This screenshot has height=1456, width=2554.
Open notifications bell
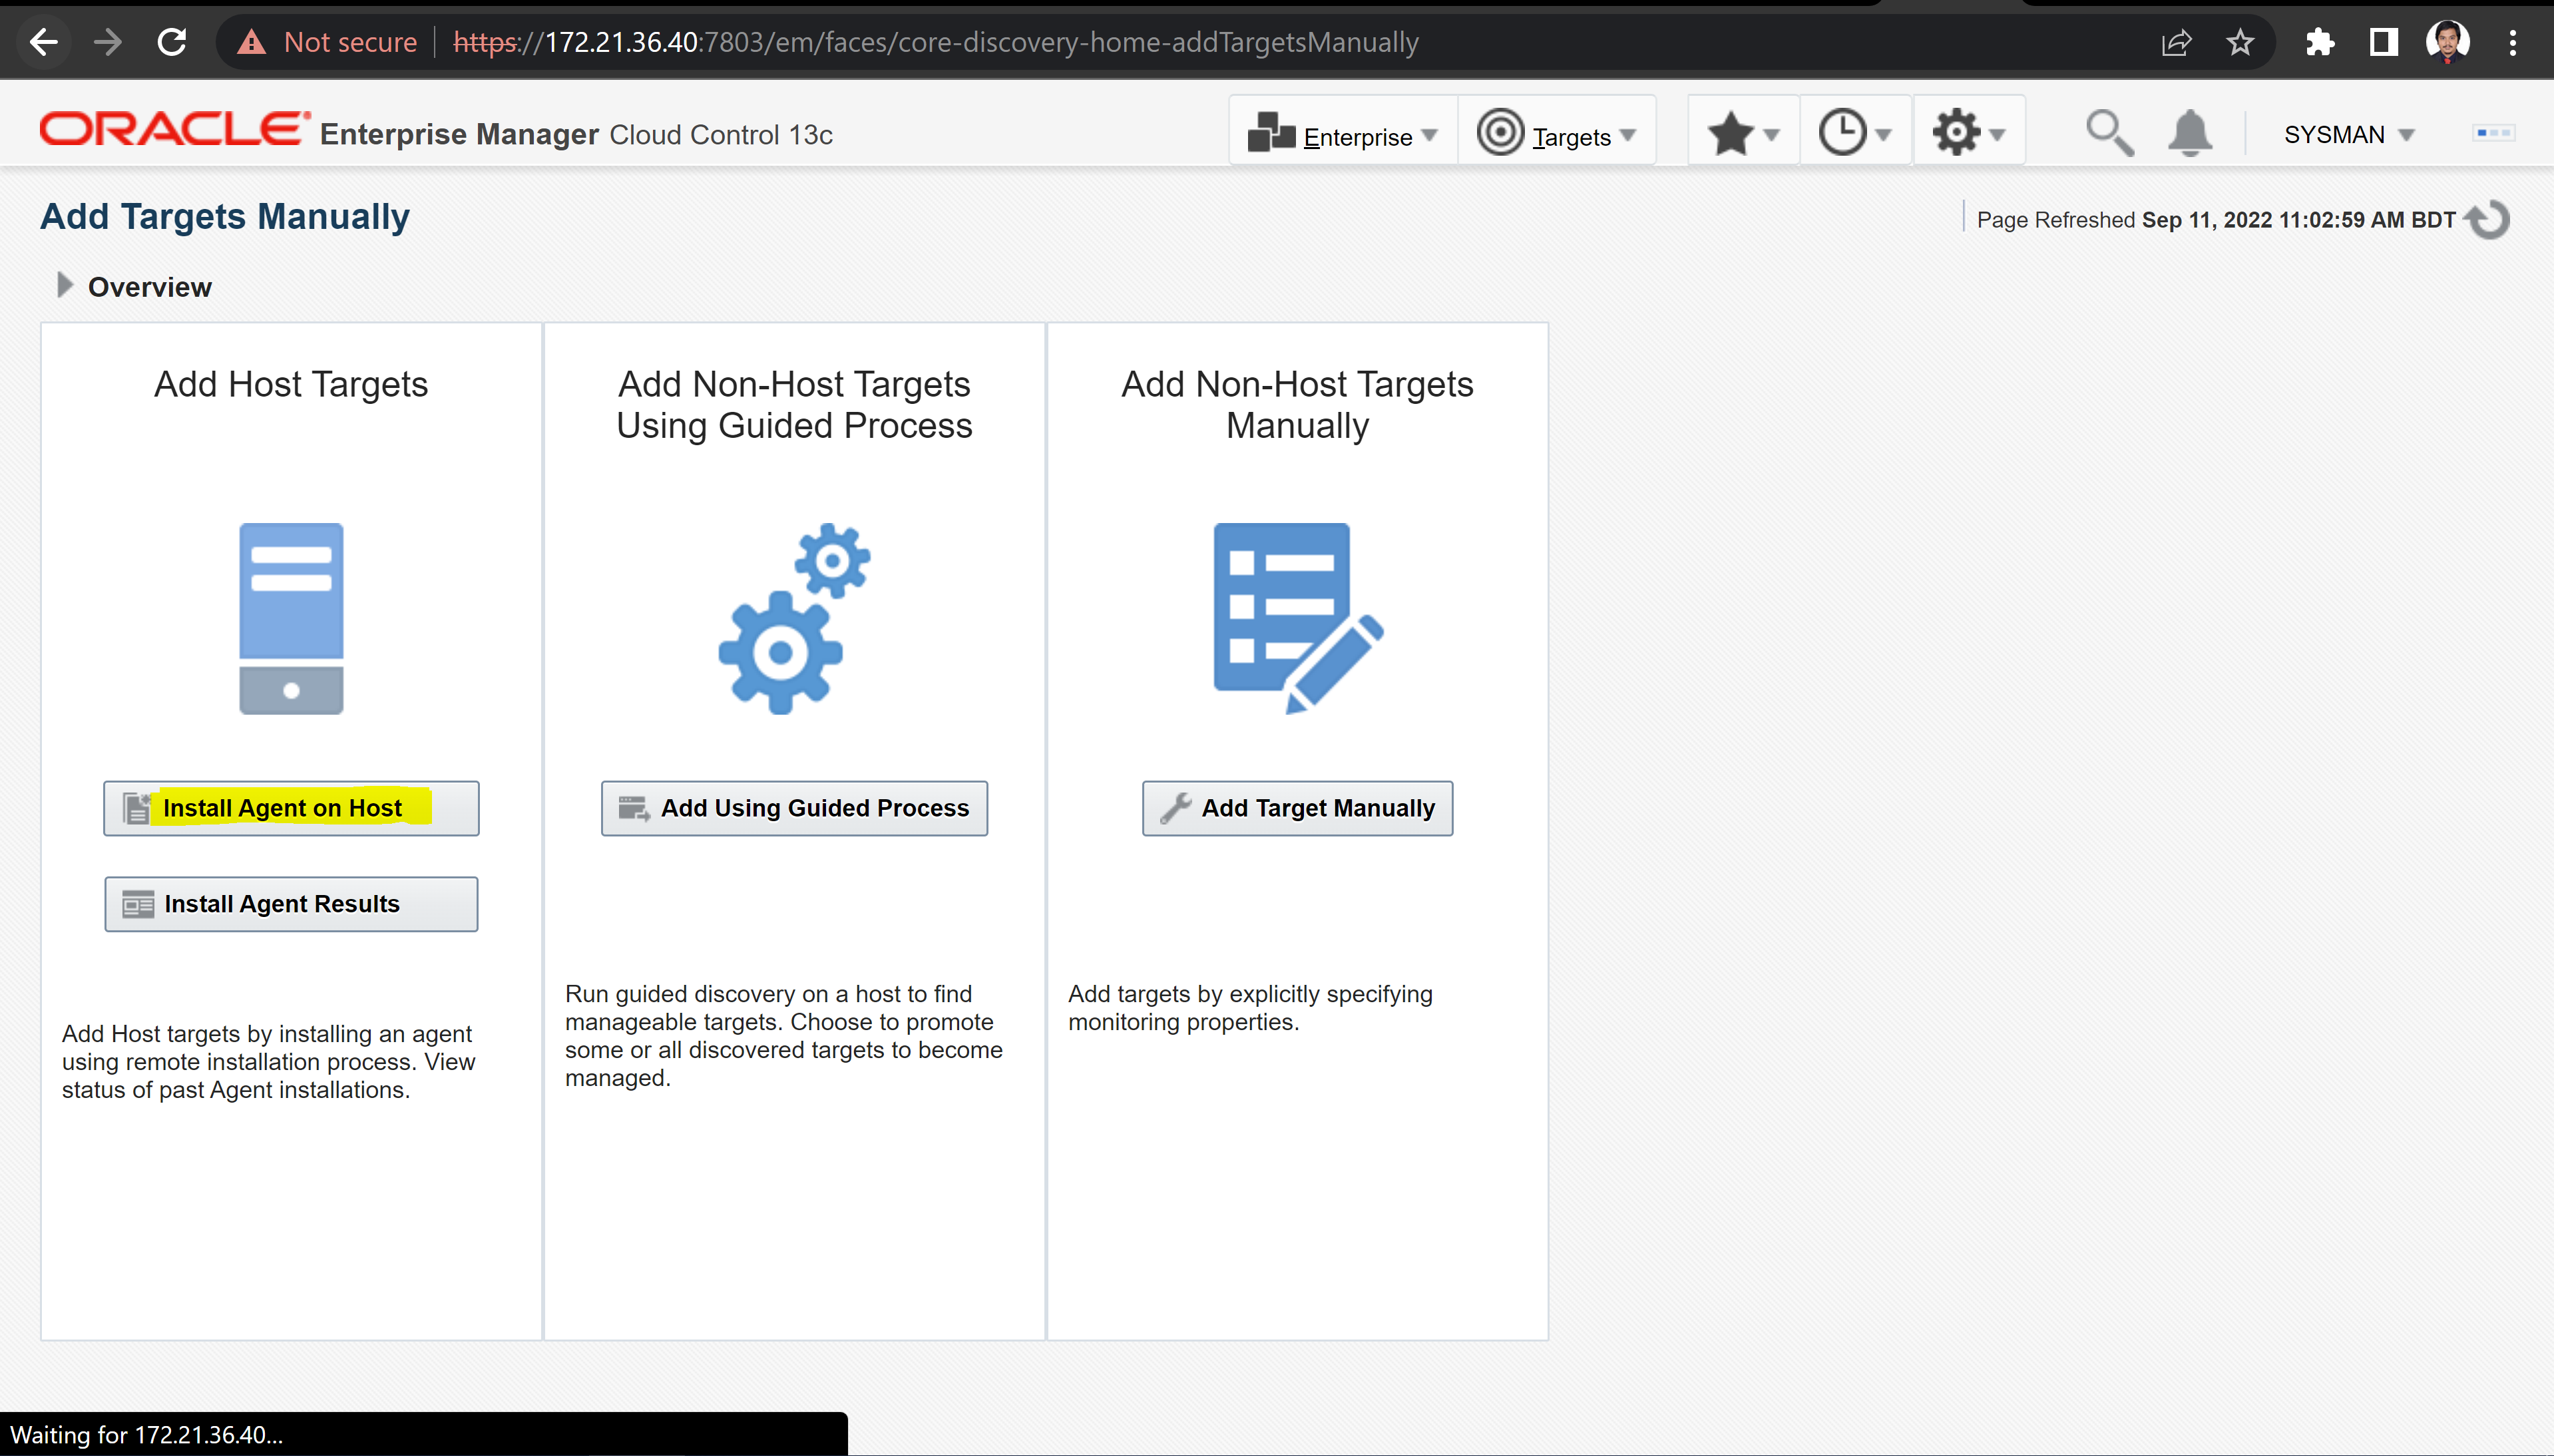[x=2190, y=132]
